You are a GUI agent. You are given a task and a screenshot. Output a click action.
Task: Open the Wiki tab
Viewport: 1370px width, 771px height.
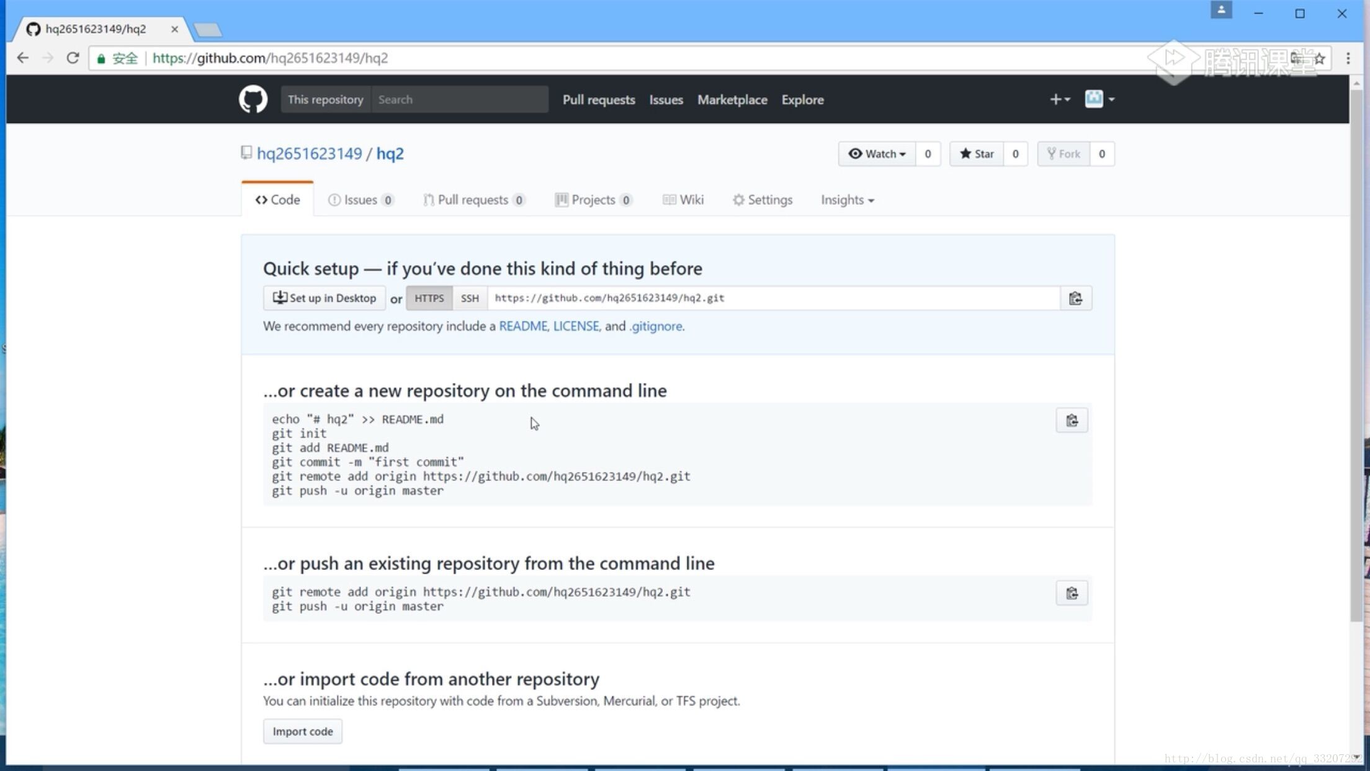click(x=683, y=200)
